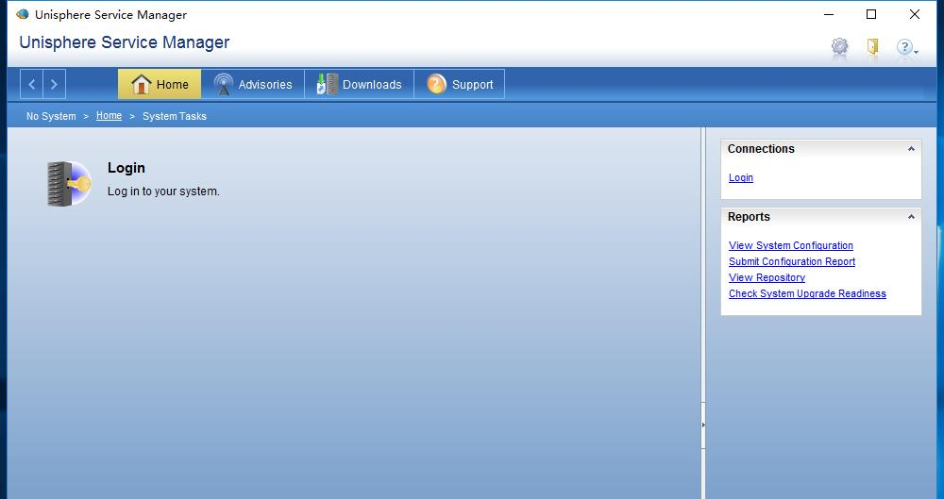This screenshot has width=944, height=499.
Task: Click the exit door icon
Action: tap(872, 46)
